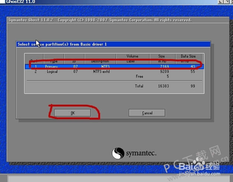Viewport: 233px width, 182px height.
Task: Click the Data Size column header
Action: point(188,59)
